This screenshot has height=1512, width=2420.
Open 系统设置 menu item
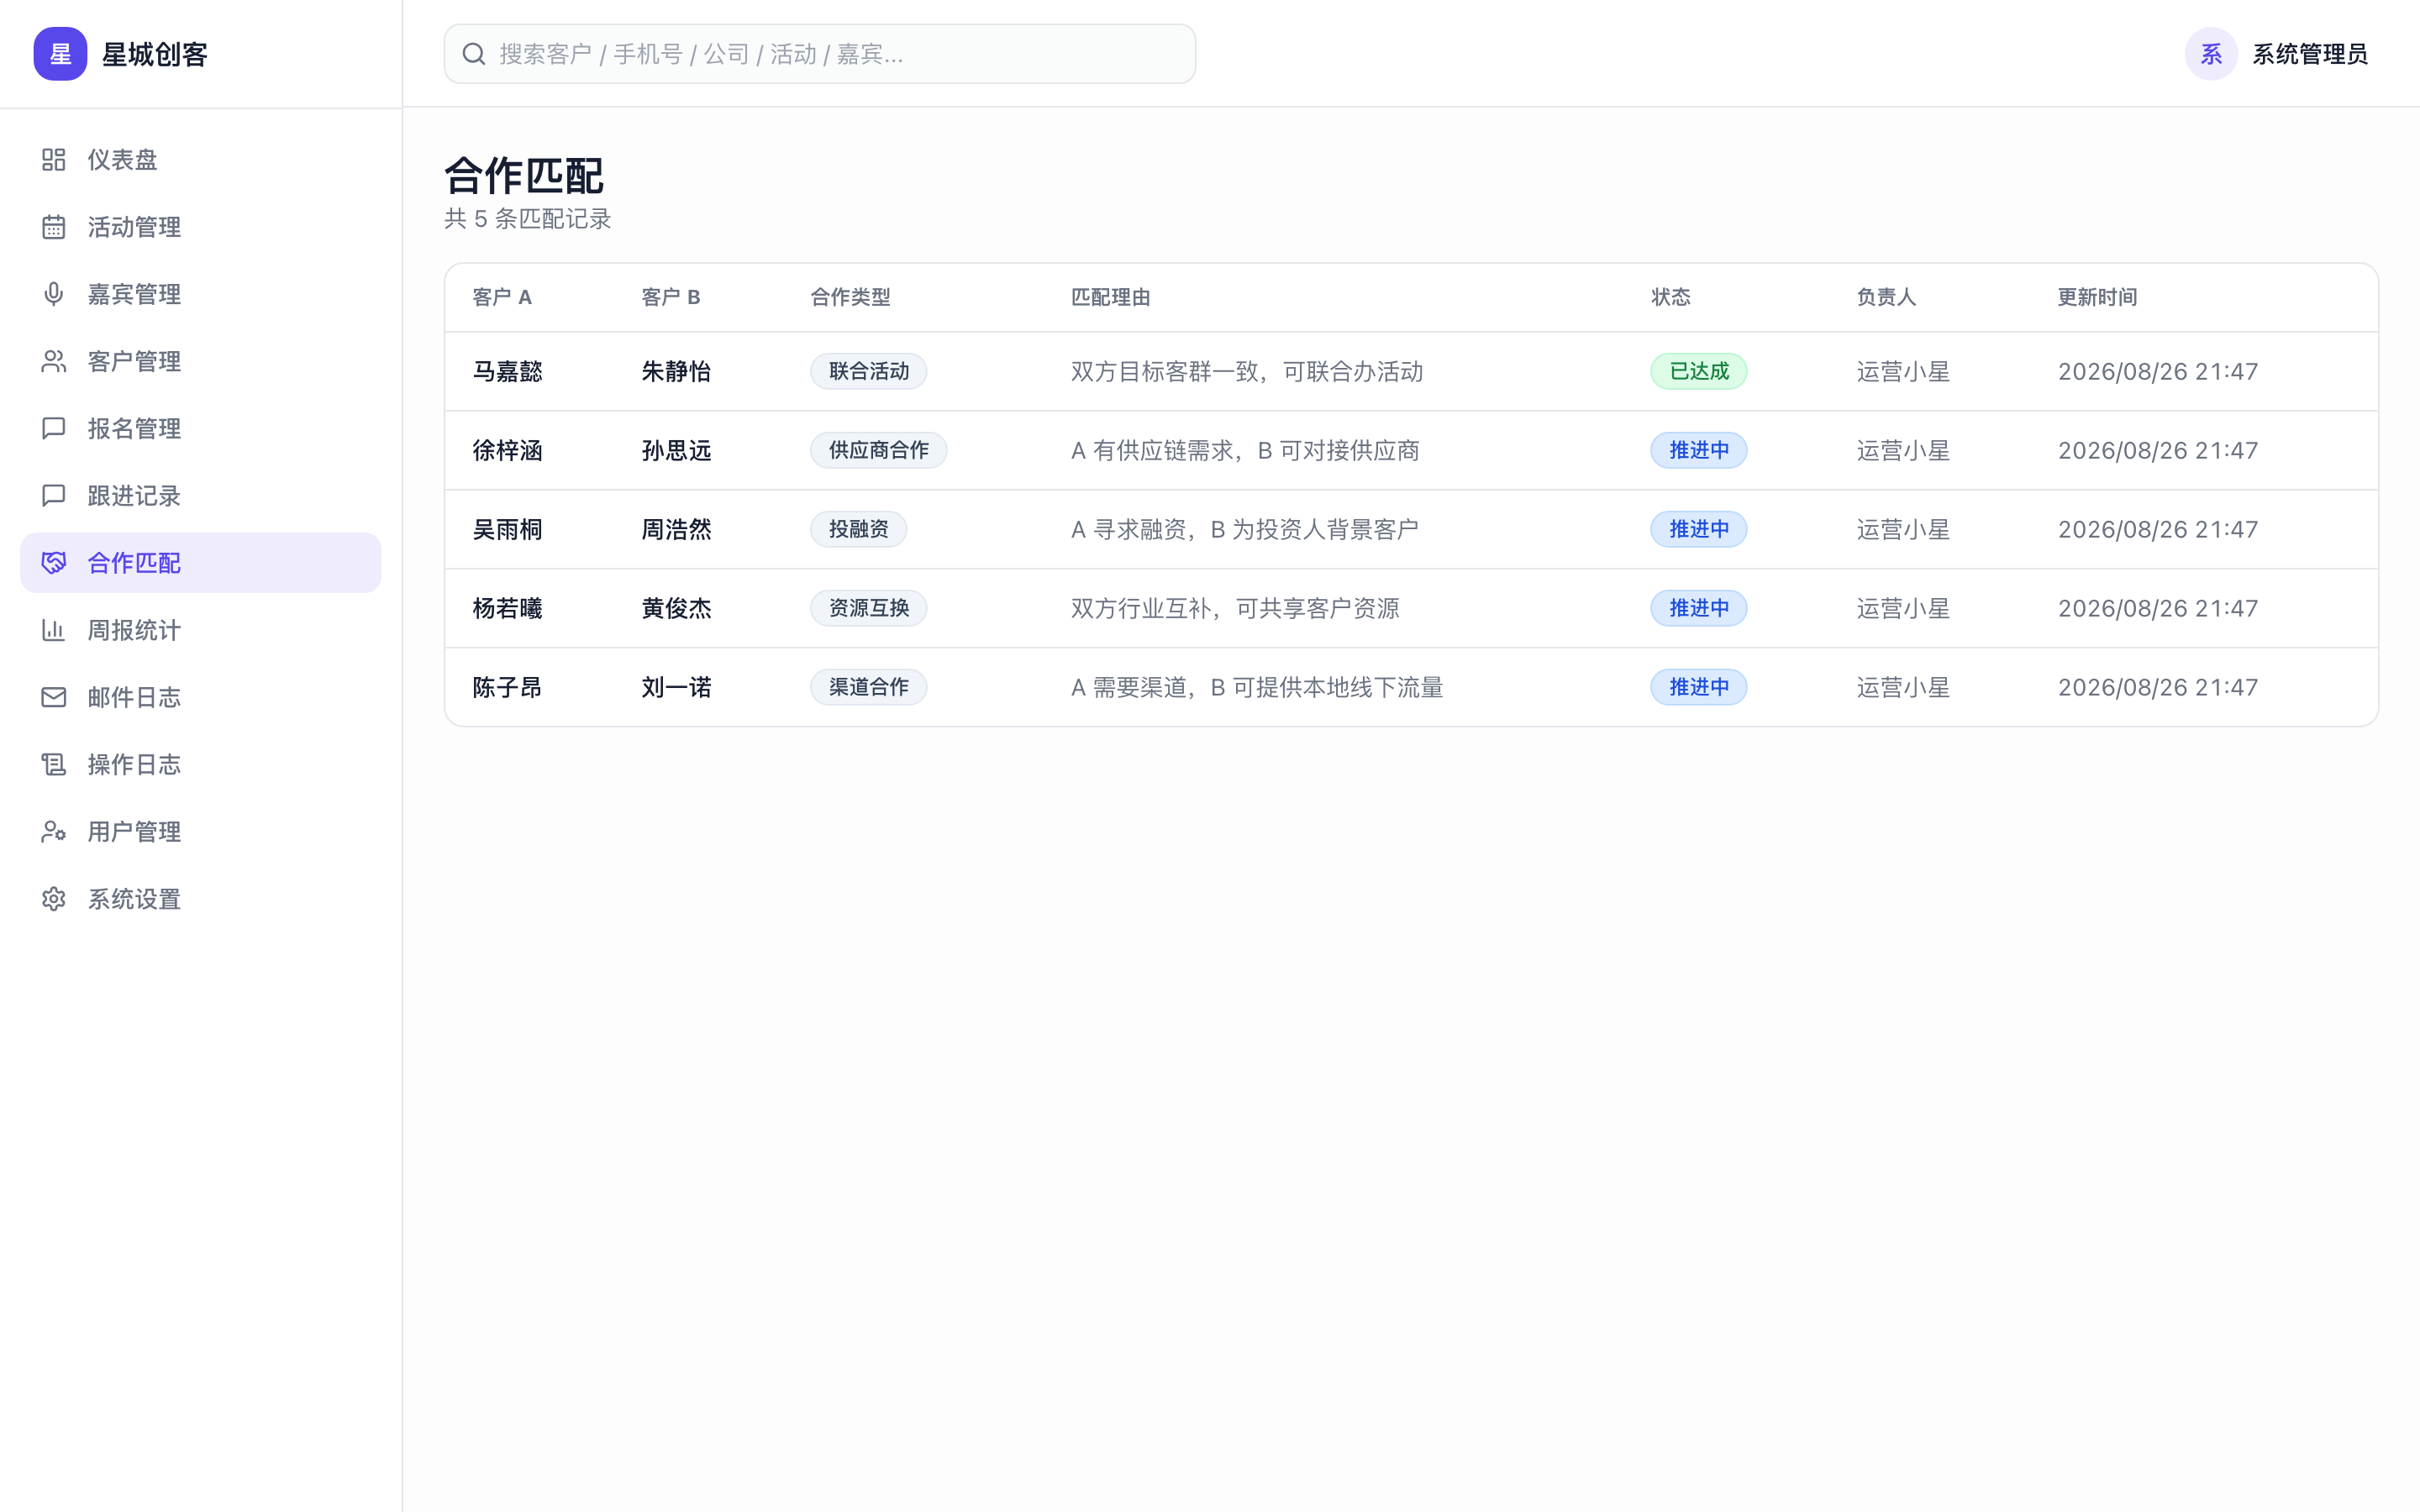point(201,899)
